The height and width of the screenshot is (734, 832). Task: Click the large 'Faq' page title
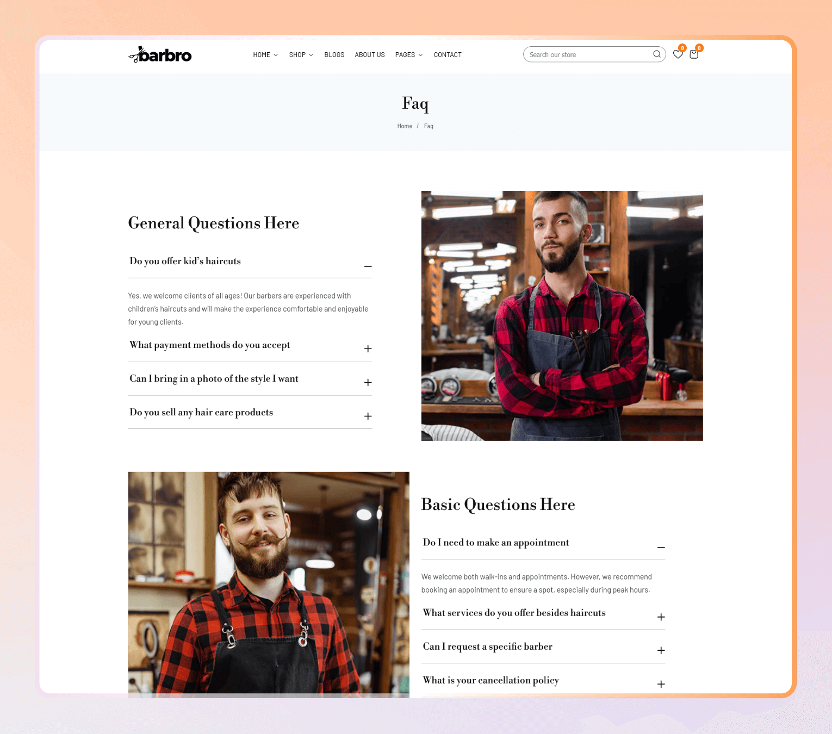coord(415,103)
